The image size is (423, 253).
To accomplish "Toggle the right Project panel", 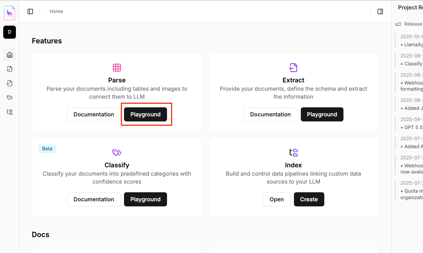I will (380, 12).
